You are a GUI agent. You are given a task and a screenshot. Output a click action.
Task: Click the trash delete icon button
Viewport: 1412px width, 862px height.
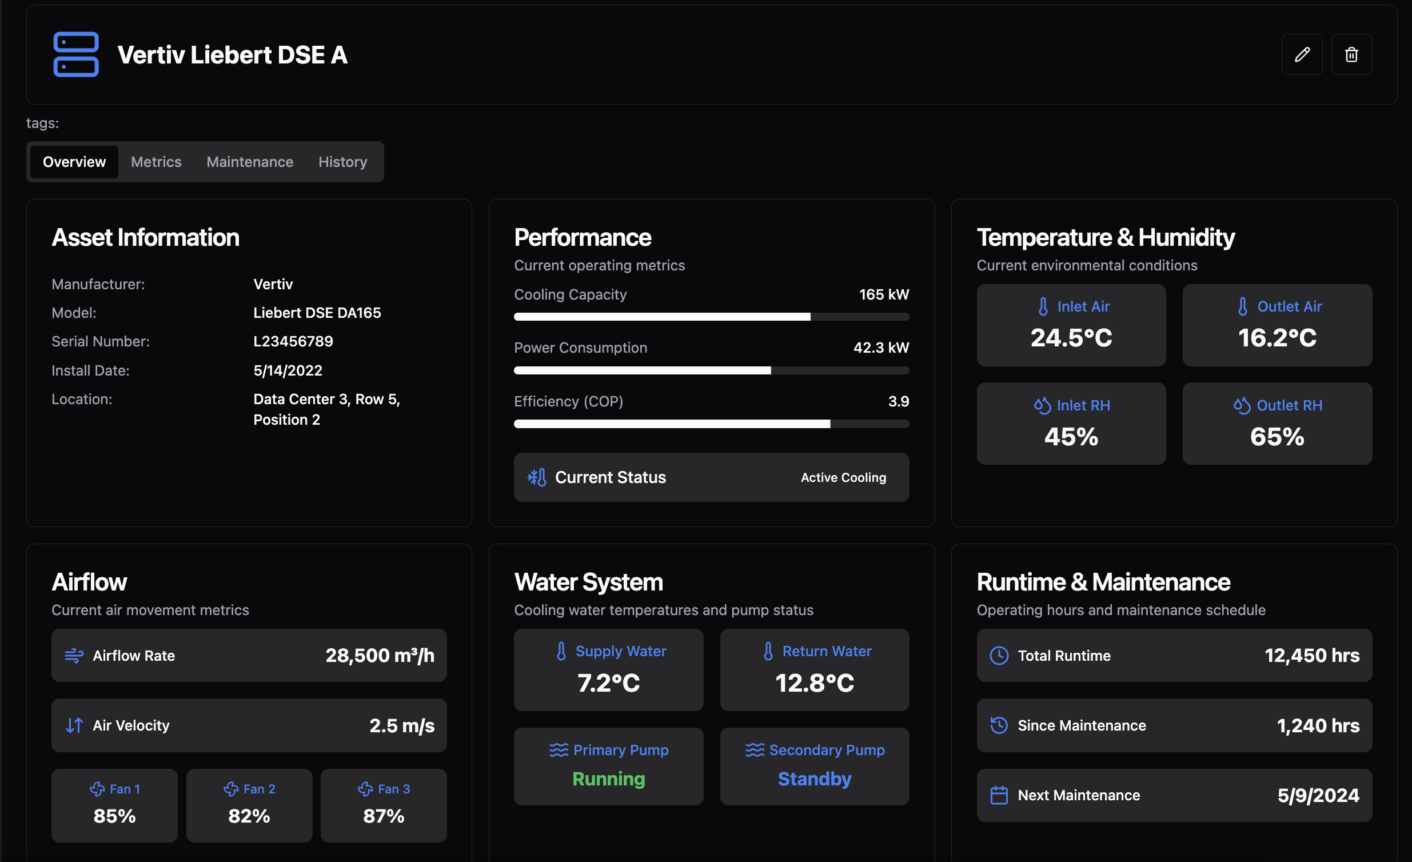click(1351, 54)
